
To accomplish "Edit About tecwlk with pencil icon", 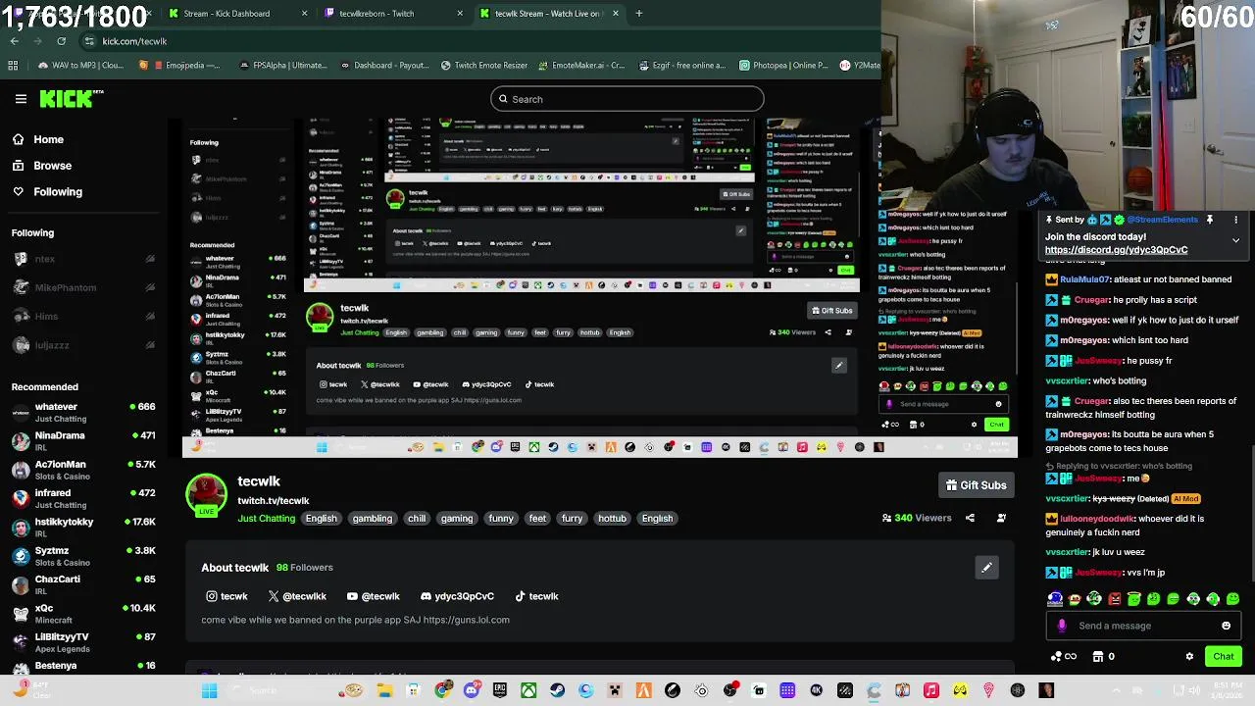I will click(x=986, y=568).
